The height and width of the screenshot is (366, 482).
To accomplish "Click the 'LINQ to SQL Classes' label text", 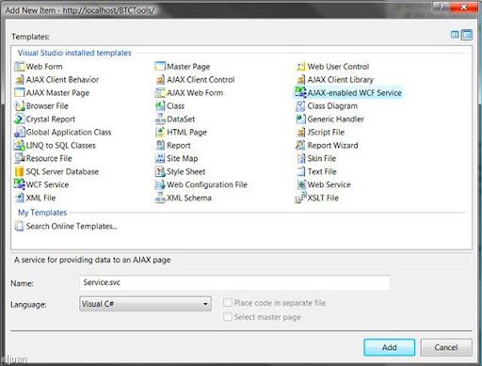I will [61, 146].
